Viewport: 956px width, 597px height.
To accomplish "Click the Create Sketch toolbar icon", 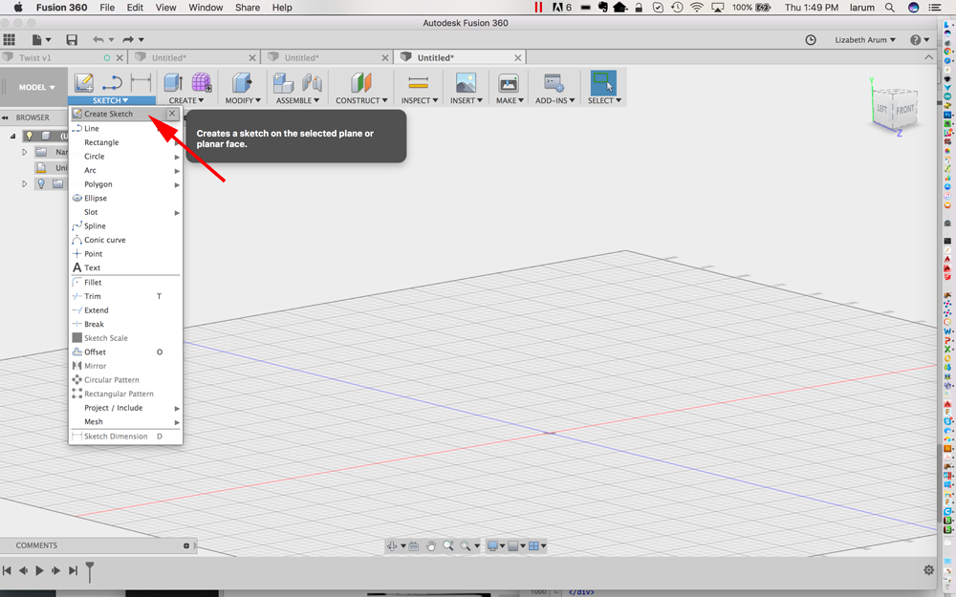I will 83,83.
